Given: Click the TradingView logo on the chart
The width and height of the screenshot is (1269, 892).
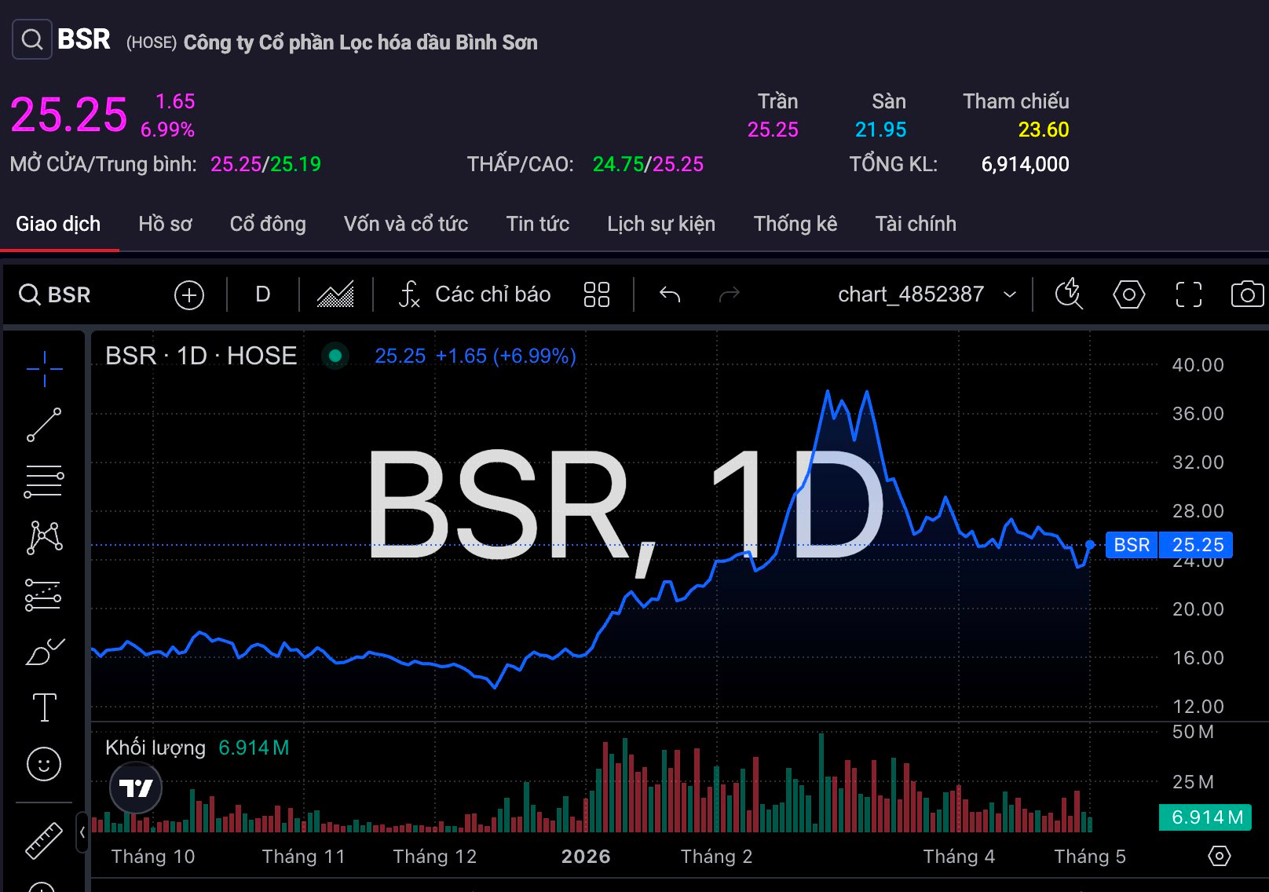Looking at the screenshot, I should click(x=136, y=788).
